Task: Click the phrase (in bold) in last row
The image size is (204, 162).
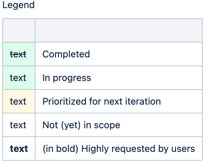Action: coord(60,149)
